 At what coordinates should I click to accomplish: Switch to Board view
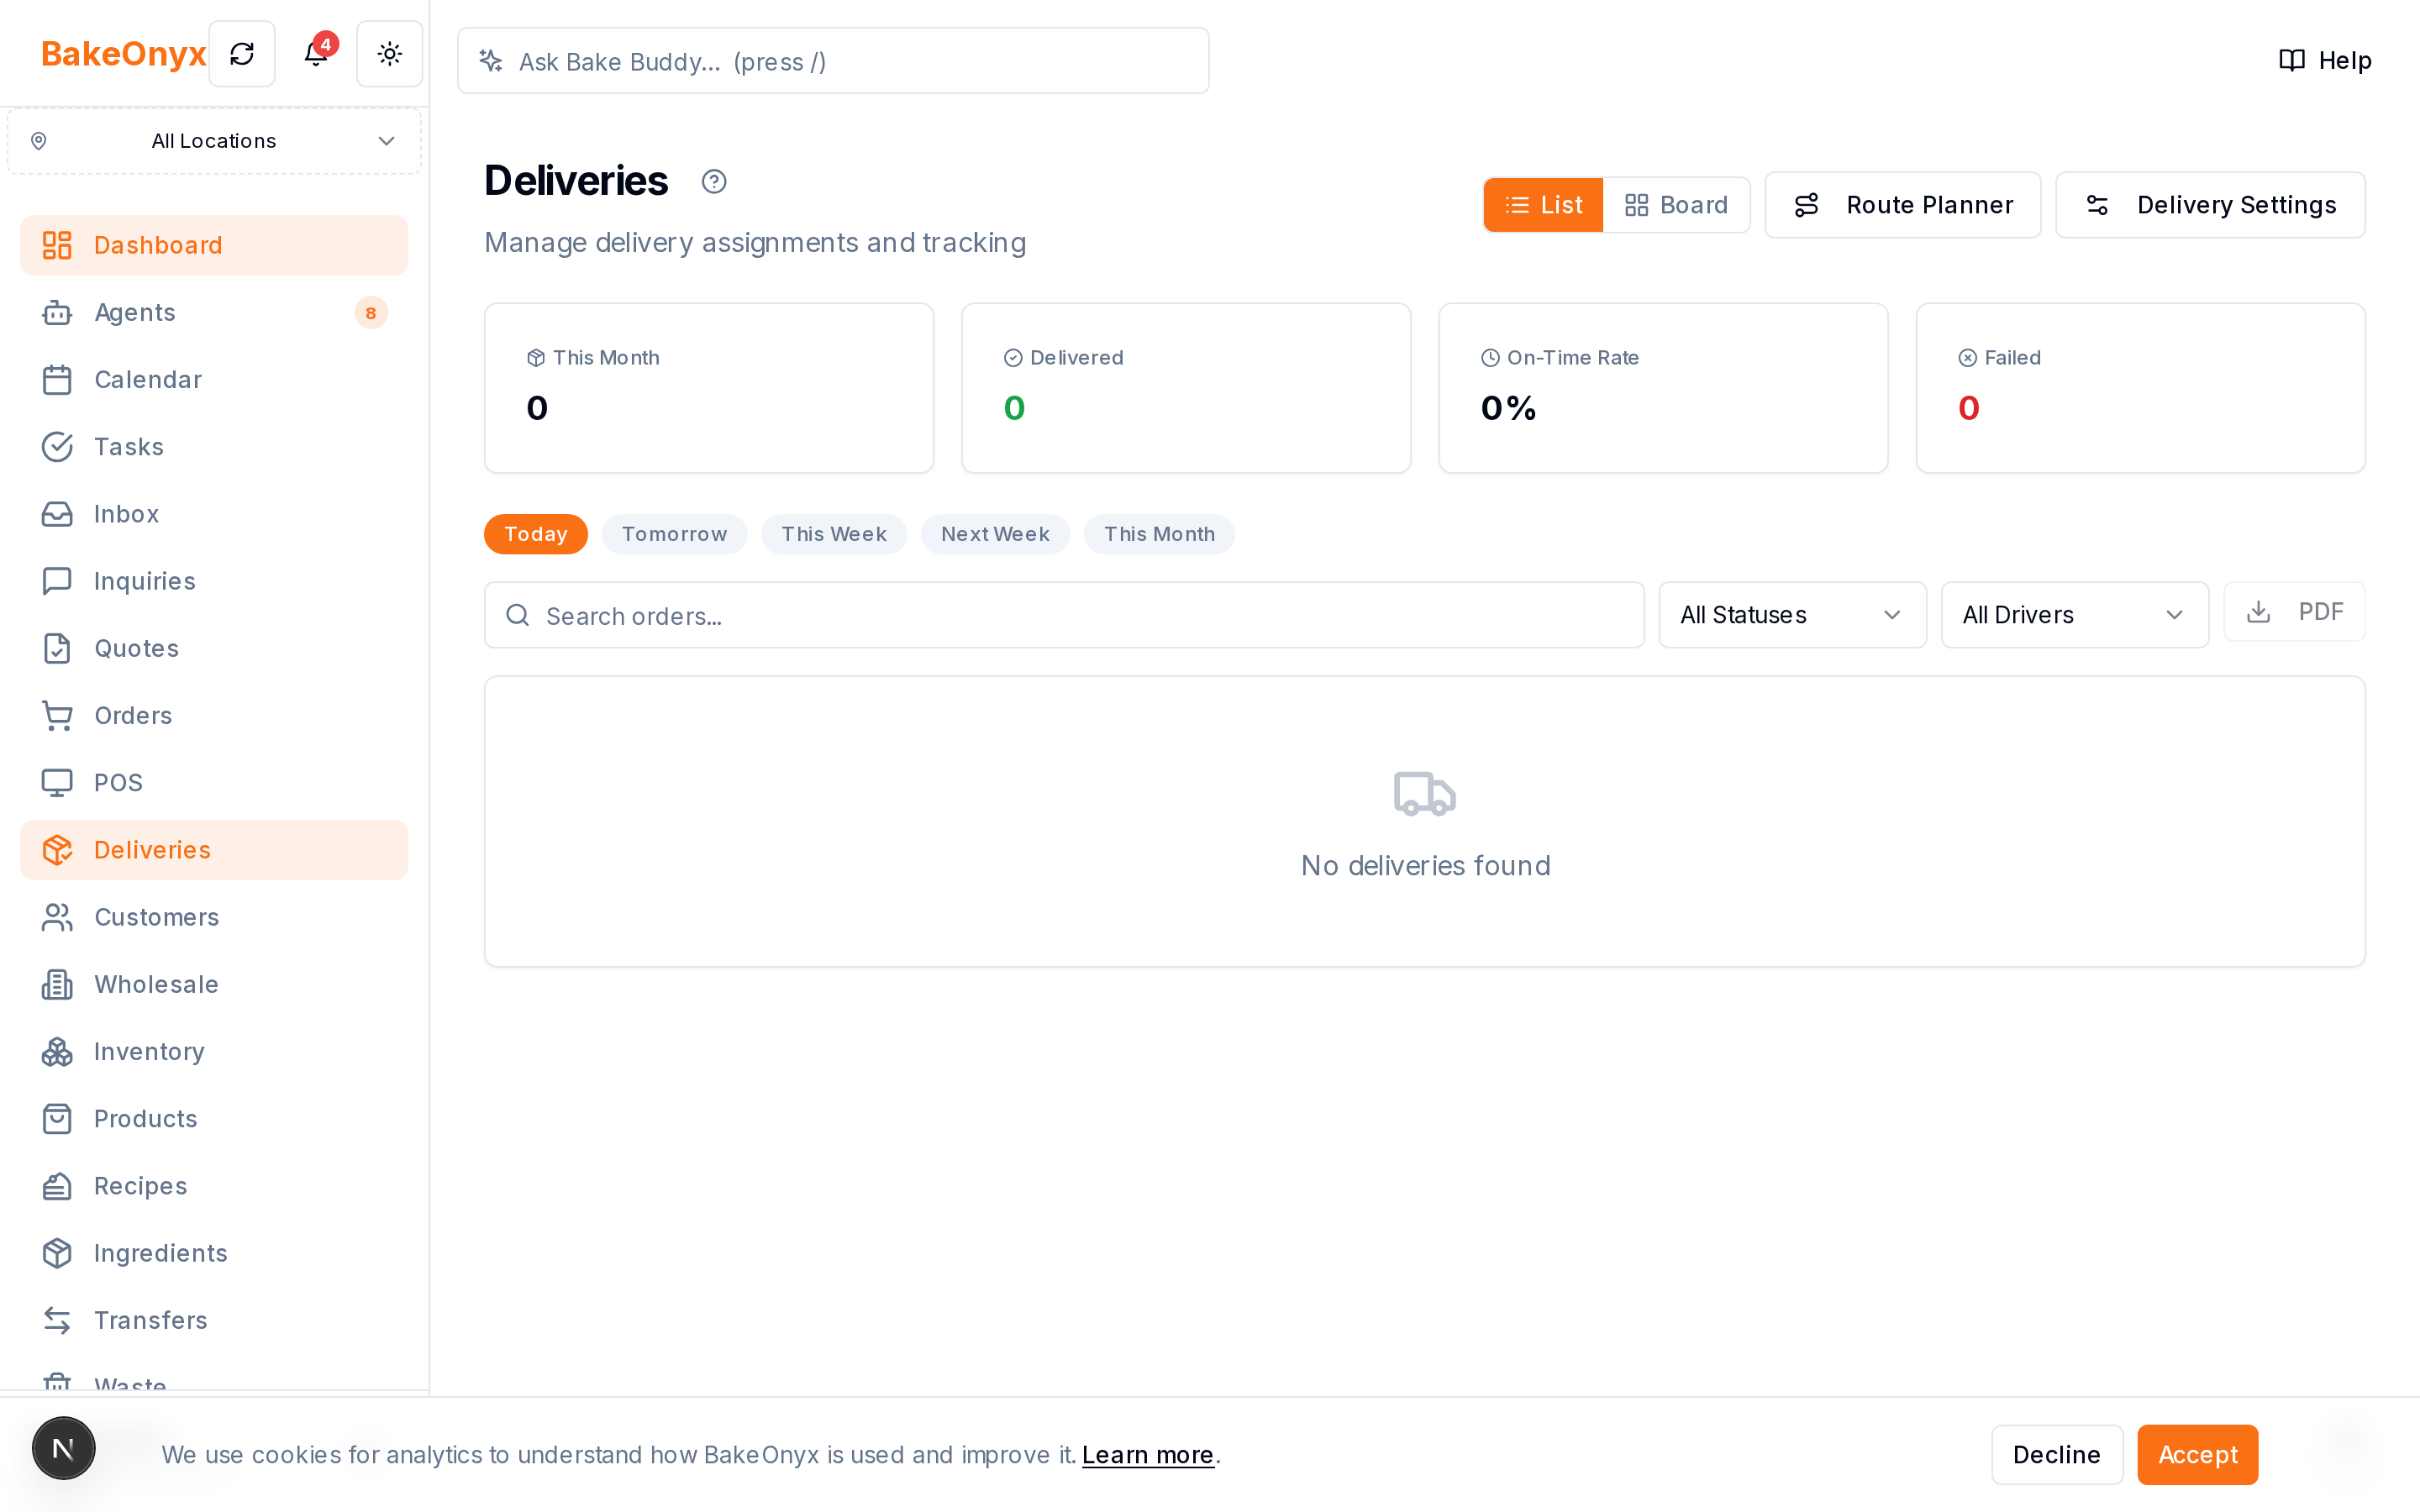pos(1676,205)
